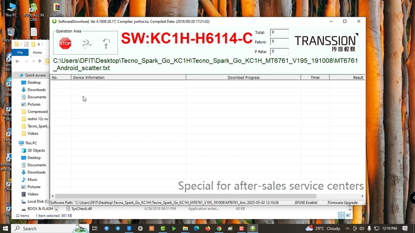Go up one folder level in Explorer
This screenshot has width=415, height=233.
point(40,61)
